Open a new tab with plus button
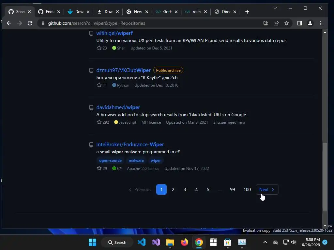Screen dimensions: 334x250 pyautogui.click(x=247, y=12)
